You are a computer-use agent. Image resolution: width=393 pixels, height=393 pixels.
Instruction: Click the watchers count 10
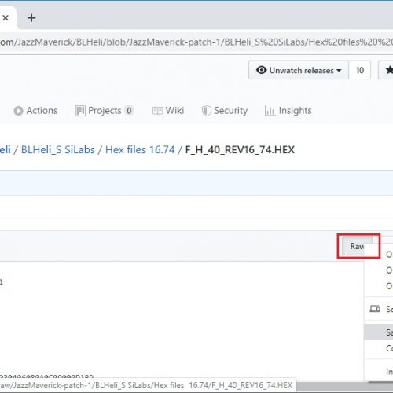click(360, 70)
